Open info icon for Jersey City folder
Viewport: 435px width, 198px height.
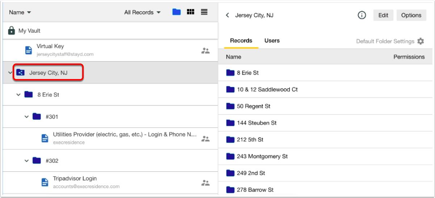point(362,15)
